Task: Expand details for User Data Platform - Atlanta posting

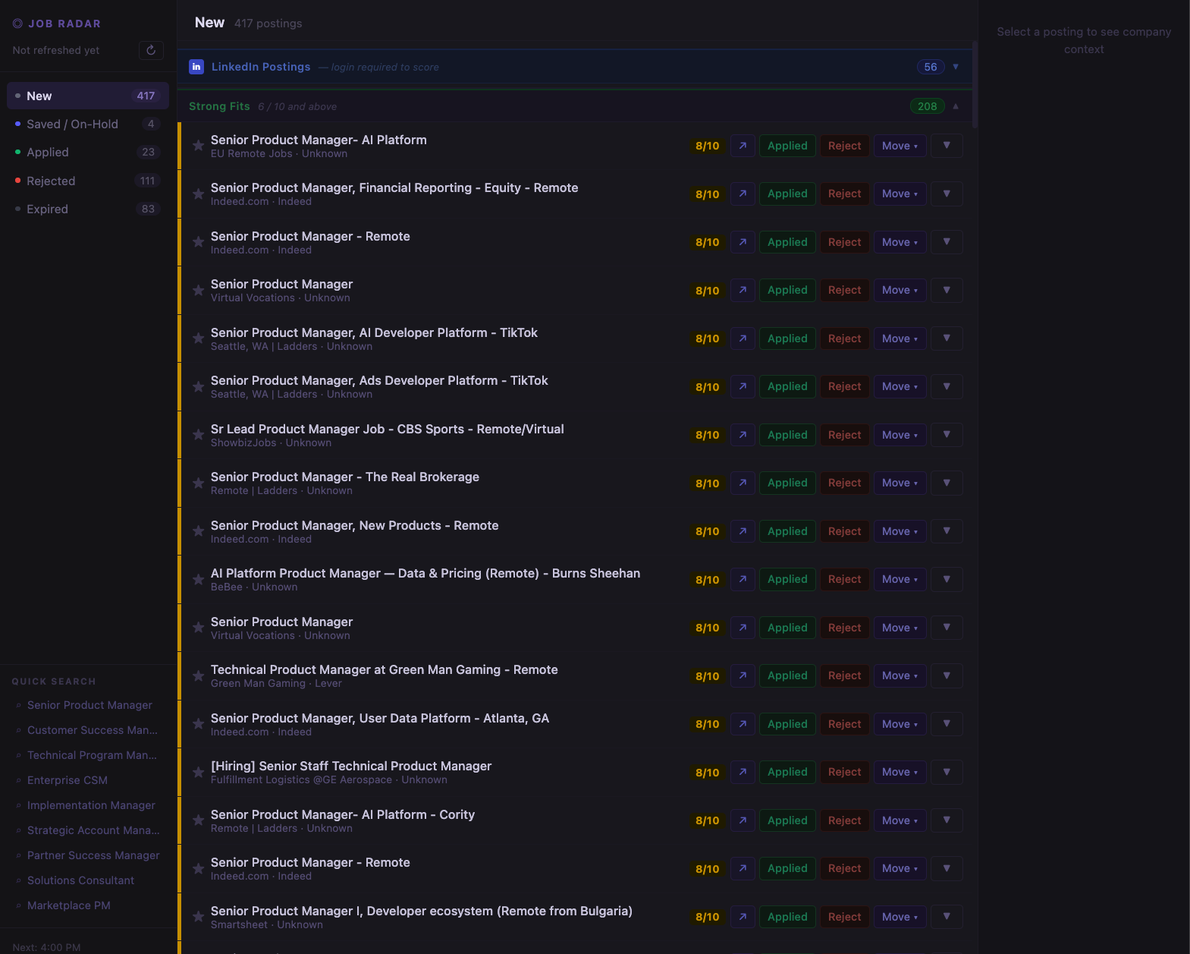Action: click(947, 724)
